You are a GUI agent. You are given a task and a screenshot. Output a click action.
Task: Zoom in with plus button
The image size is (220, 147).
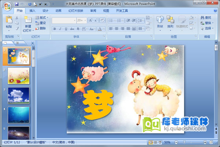click(205, 142)
